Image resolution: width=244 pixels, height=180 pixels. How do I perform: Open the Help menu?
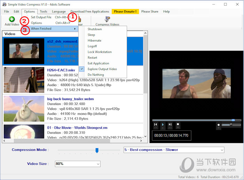(166, 11)
